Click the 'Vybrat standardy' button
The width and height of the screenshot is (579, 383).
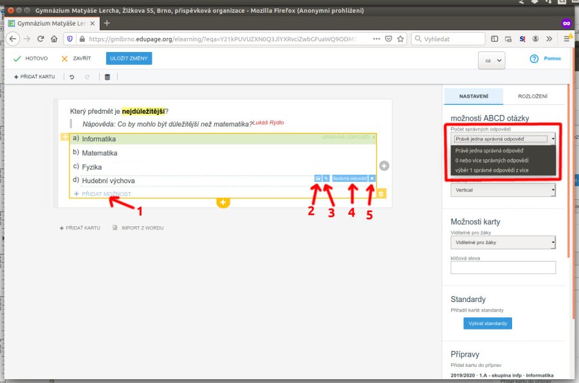pyautogui.click(x=488, y=323)
